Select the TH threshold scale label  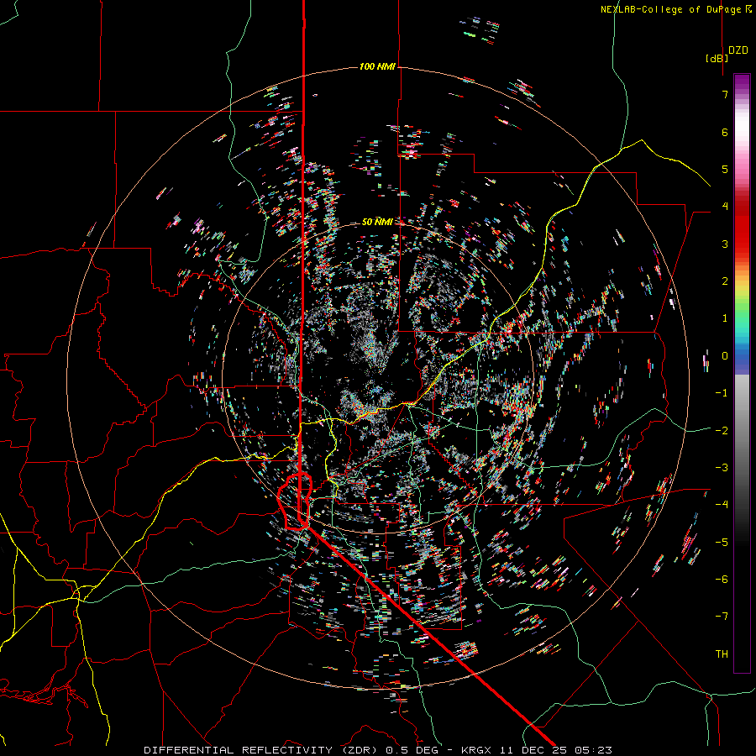tap(722, 654)
